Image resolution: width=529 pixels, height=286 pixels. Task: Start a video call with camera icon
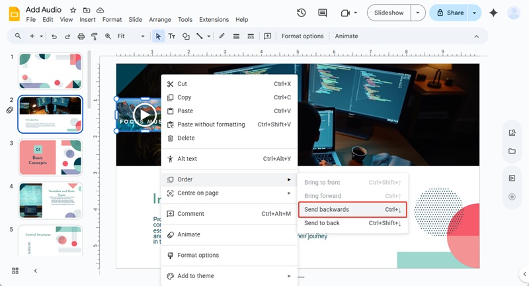tap(345, 13)
